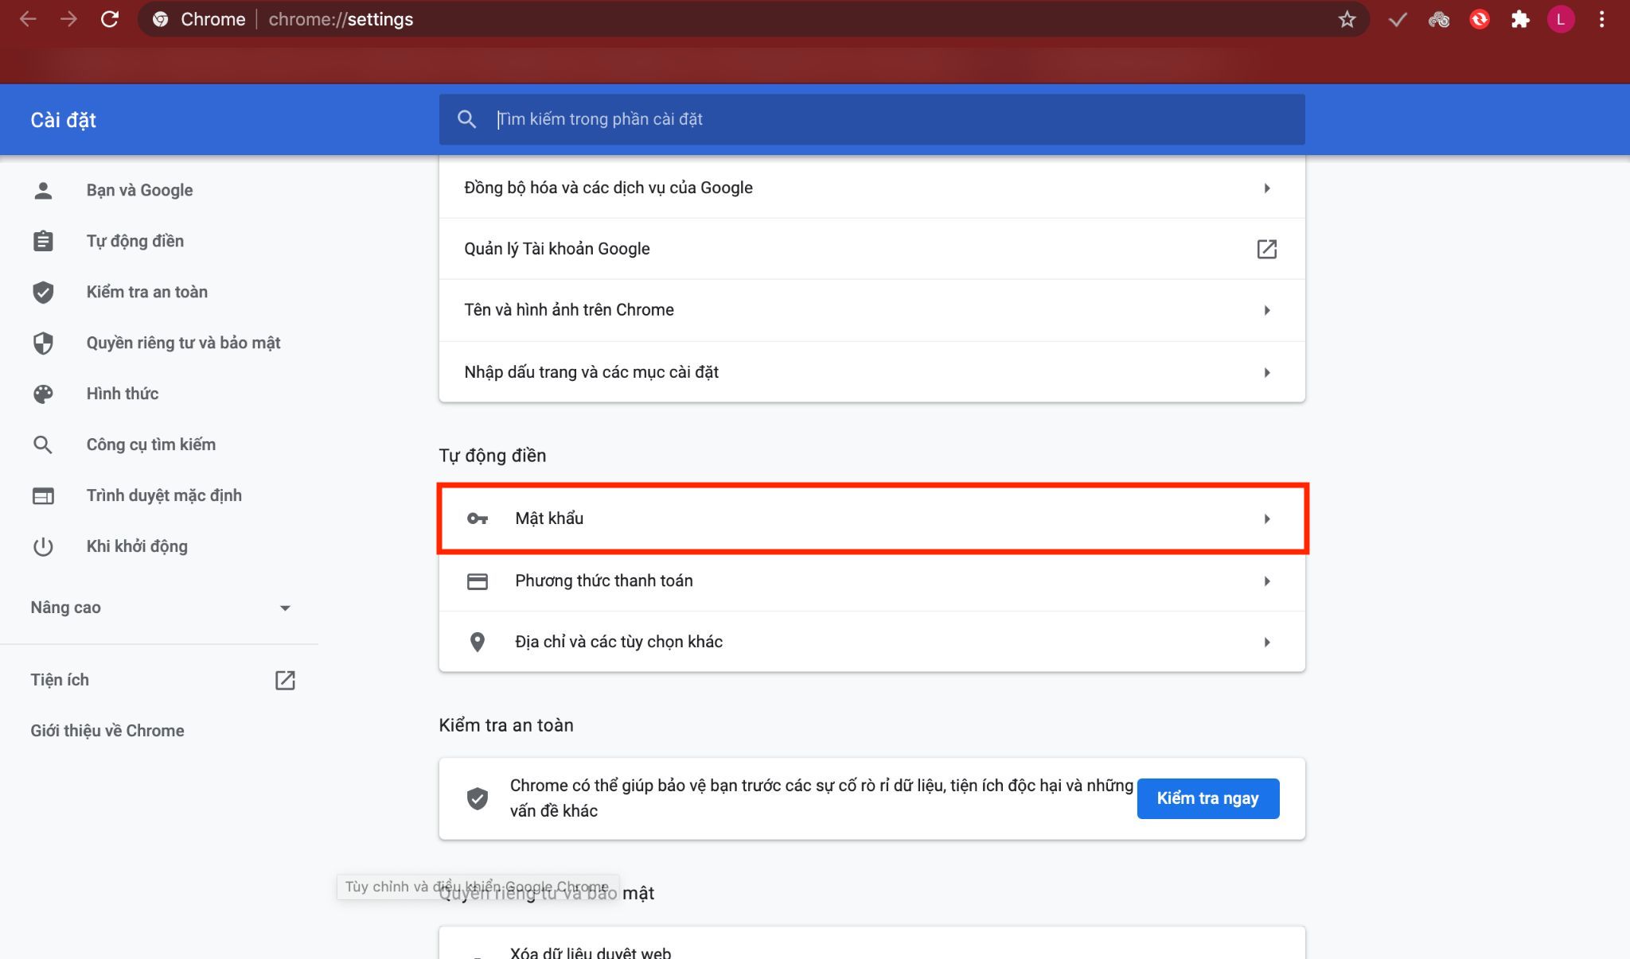The image size is (1630, 959).
Task: Click the credit card payment icon
Action: pyautogui.click(x=477, y=581)
